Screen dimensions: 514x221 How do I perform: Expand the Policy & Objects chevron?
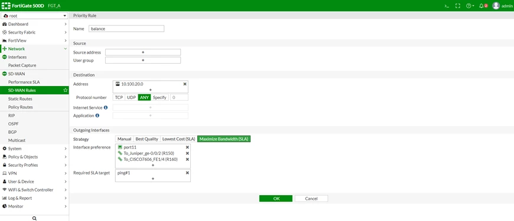coord(65,157)
